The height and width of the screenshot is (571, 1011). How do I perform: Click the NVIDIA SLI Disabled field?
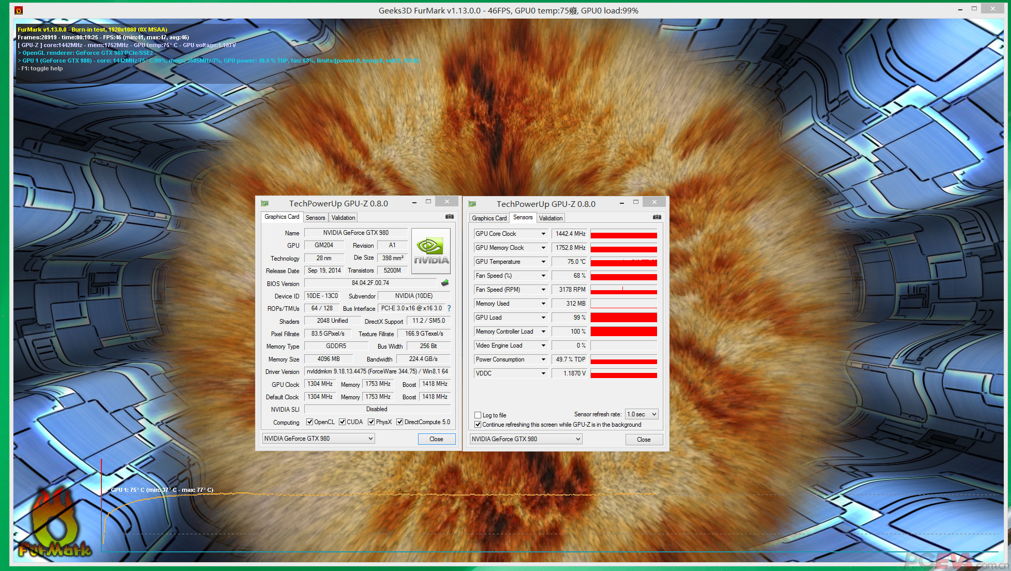tap(377, 409)
